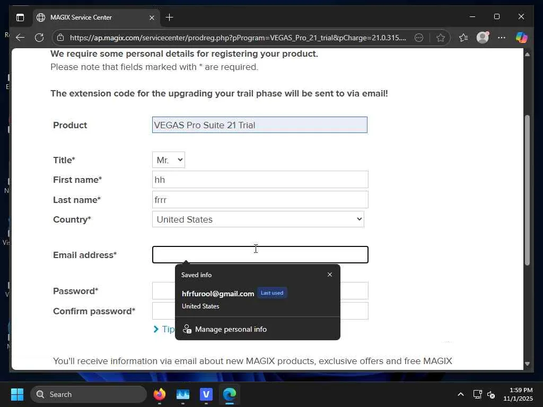Click the Last name field
Viewport: 543px width, 407px height.
(260, 200)
